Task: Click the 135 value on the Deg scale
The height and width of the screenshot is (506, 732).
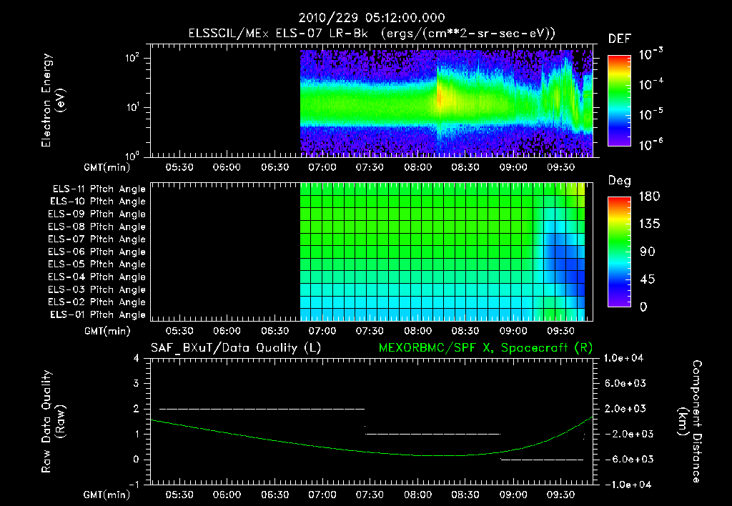Action: pyautogui.click(x=649, y=224)
